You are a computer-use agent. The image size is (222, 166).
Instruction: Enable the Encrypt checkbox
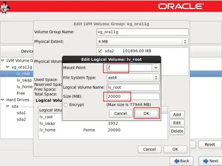[x=66, y=105]
